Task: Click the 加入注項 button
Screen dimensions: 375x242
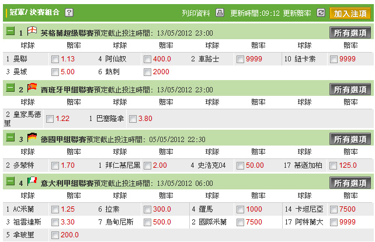Action: click(350, 13)
